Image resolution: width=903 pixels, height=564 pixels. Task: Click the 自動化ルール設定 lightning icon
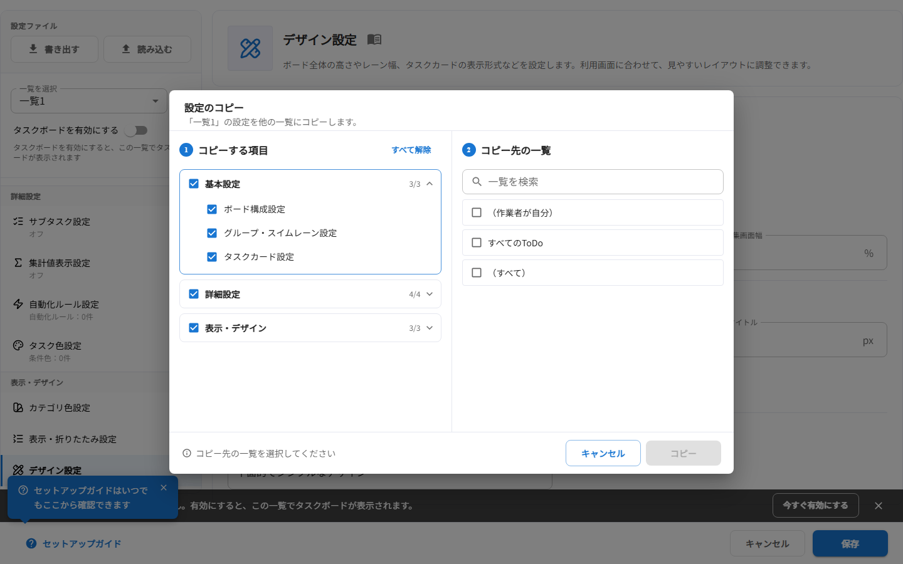18,304
